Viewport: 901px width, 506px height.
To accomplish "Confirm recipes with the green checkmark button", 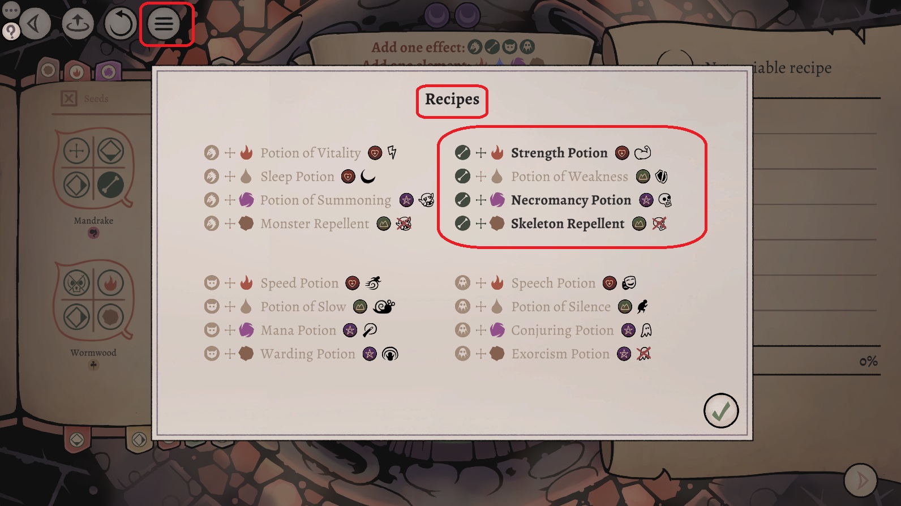I will (720, 410).
